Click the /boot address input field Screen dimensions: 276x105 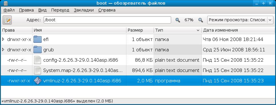coord(107,20)
